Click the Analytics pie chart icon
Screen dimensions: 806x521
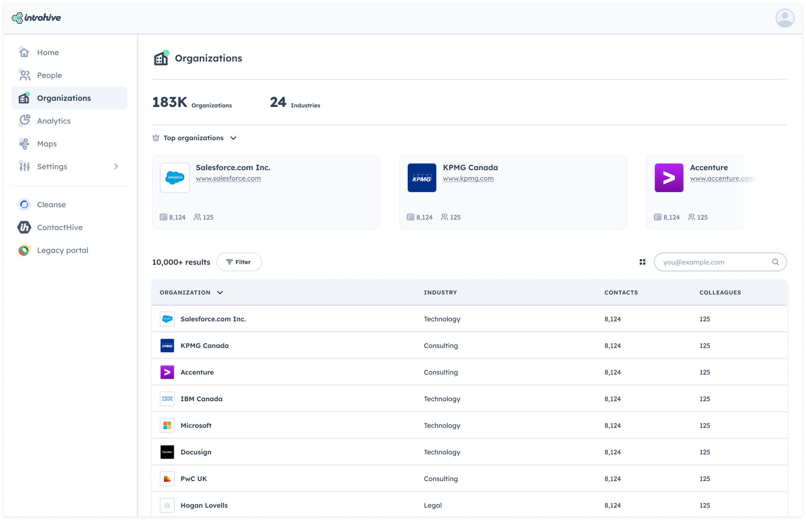pyautogui.click(x=24, y=121)
